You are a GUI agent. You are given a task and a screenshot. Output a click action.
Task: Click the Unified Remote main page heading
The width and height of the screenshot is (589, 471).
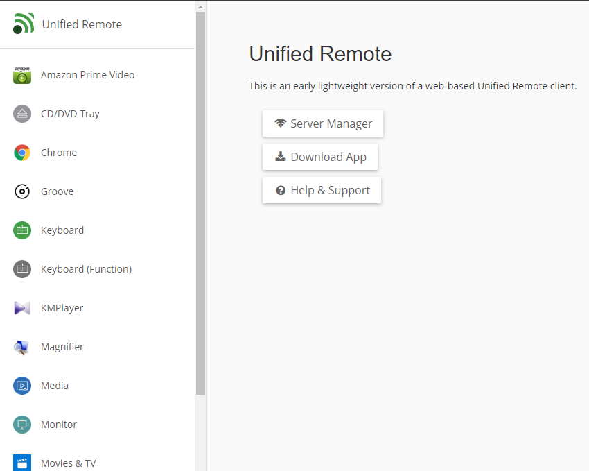[x=320, y=53]
